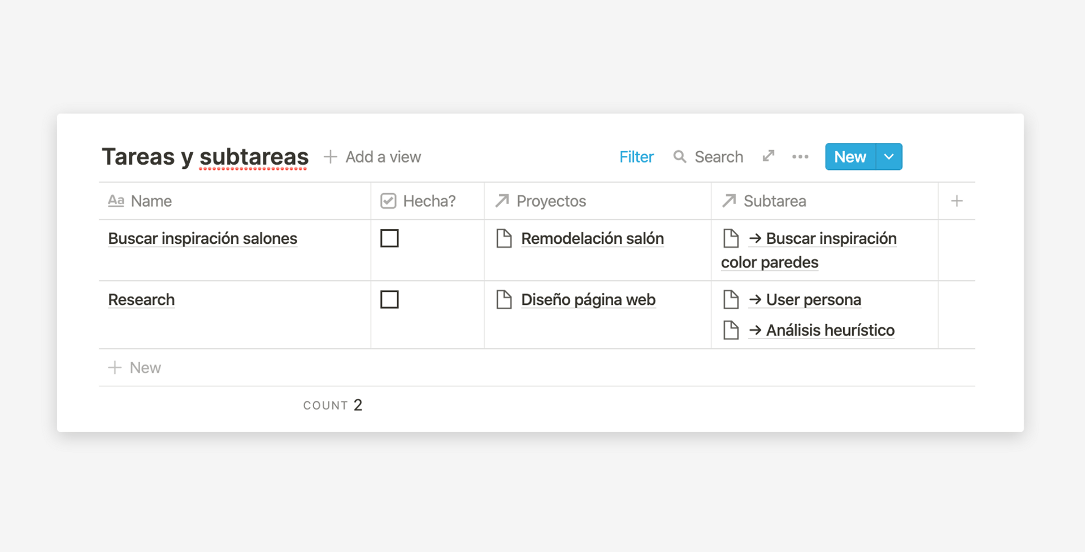Click the checkbox property icon beside Hecha?
The image size is (1085, 552).
(388, 200)
